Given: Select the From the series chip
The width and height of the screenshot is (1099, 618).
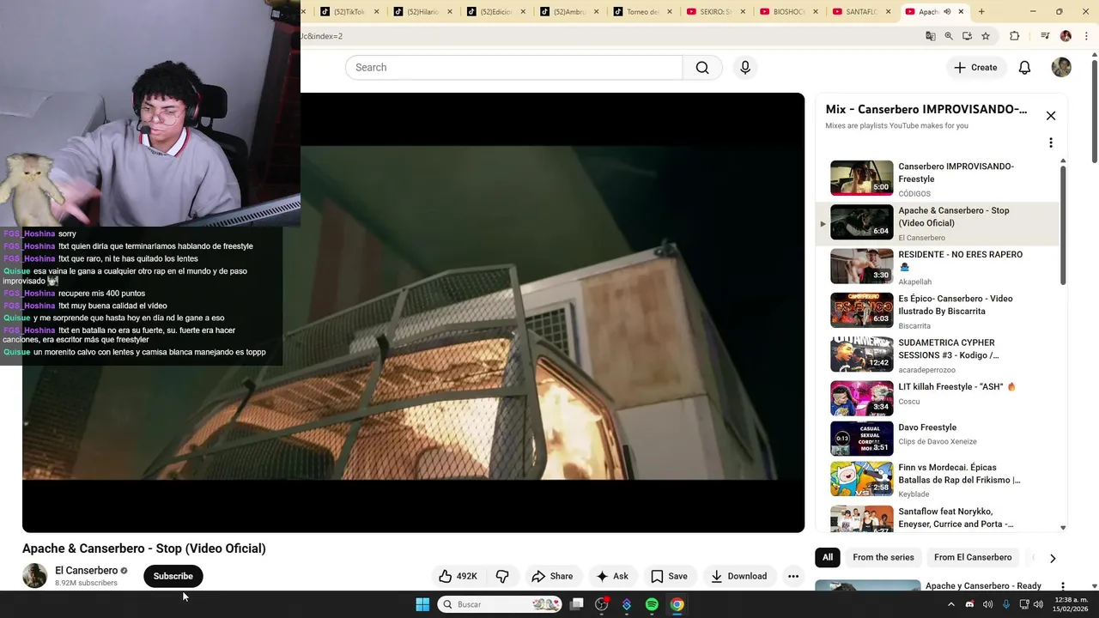Looking at the screenshot, I should [883, 558].
